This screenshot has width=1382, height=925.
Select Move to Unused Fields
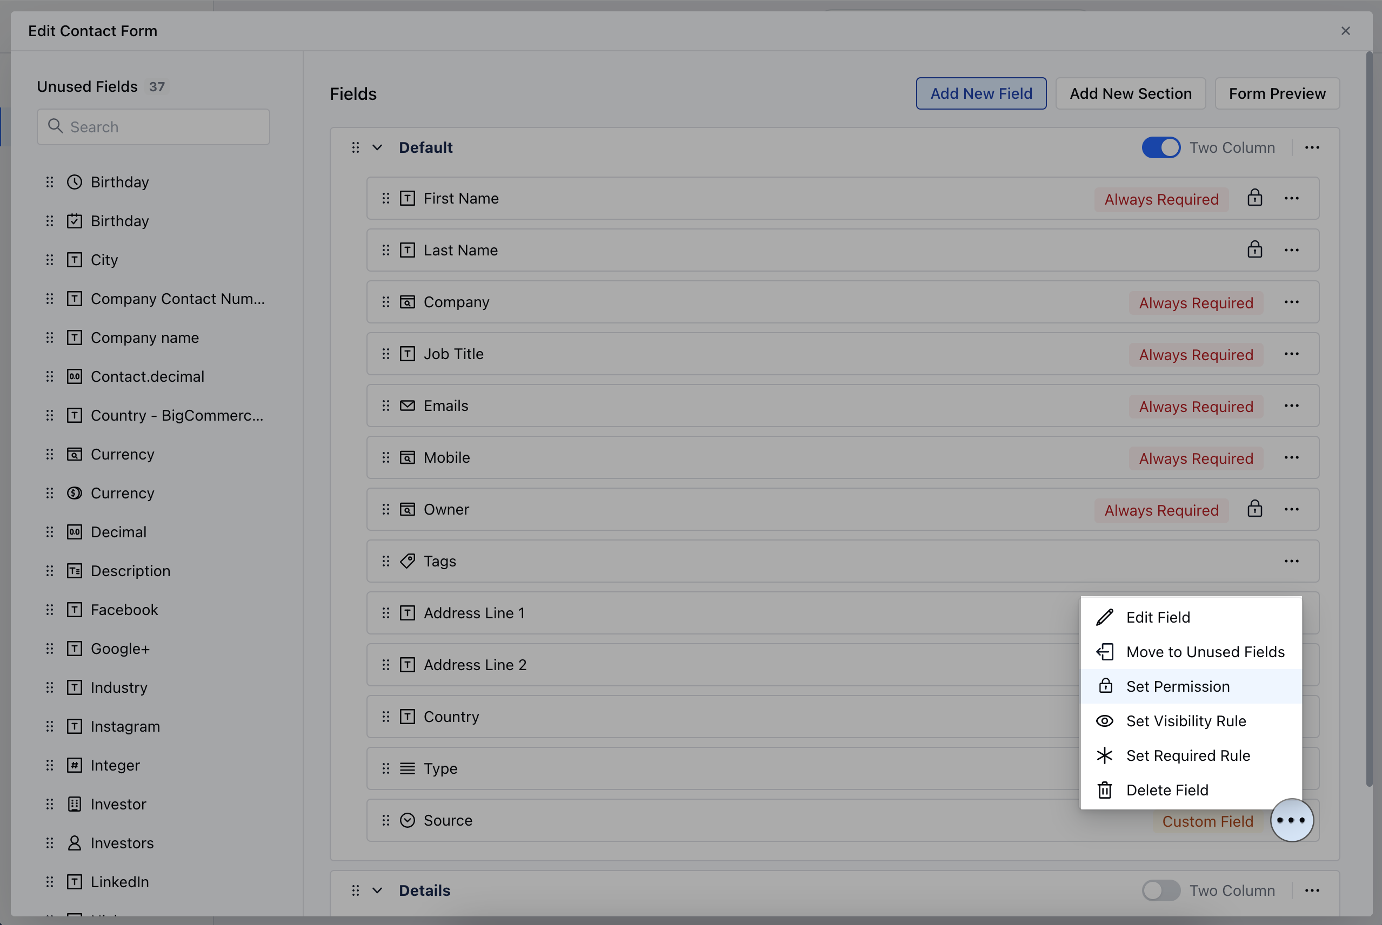tap(1205, 652)
